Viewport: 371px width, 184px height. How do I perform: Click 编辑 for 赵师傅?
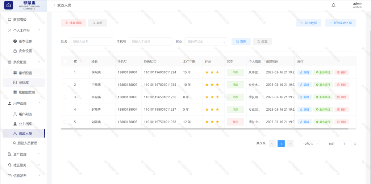click(x=304, y=110)
